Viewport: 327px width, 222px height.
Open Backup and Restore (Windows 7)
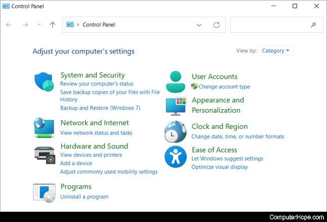tap(100, 108)
